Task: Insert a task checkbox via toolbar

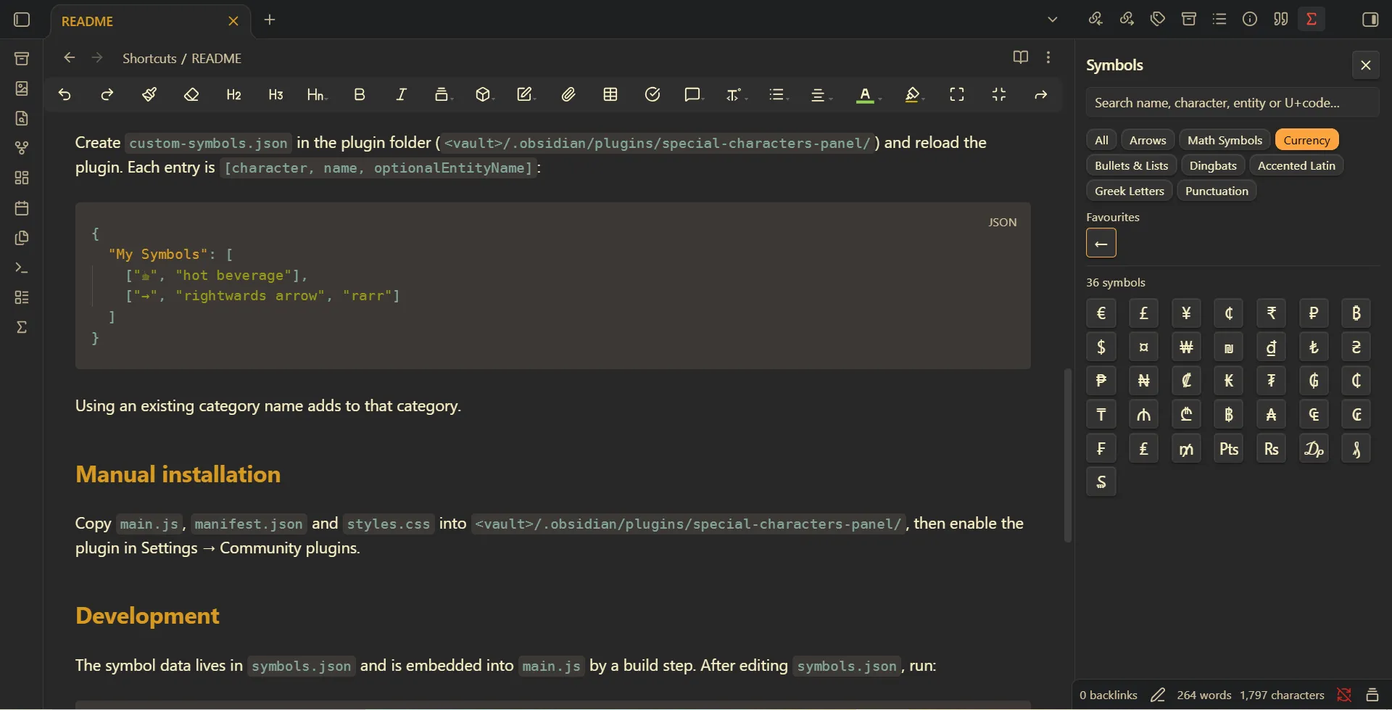Action: click(x=652, y=95)
